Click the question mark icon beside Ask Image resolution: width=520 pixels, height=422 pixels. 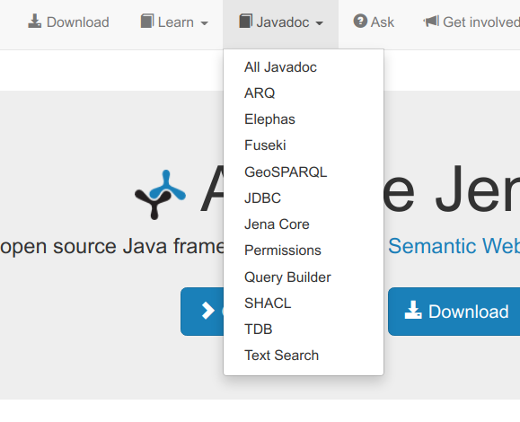(360, 22)
